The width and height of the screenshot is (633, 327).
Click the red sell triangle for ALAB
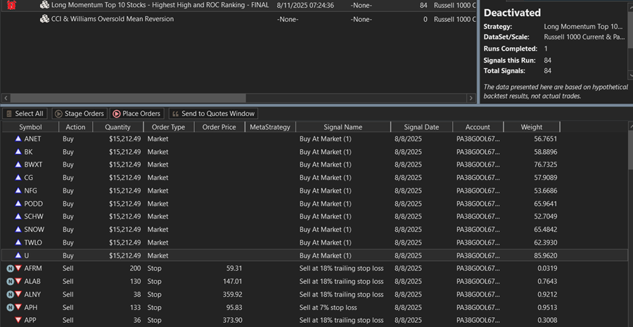(18, 281)
